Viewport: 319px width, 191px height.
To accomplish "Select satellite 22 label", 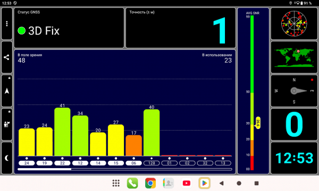I will tap(62, 163).
